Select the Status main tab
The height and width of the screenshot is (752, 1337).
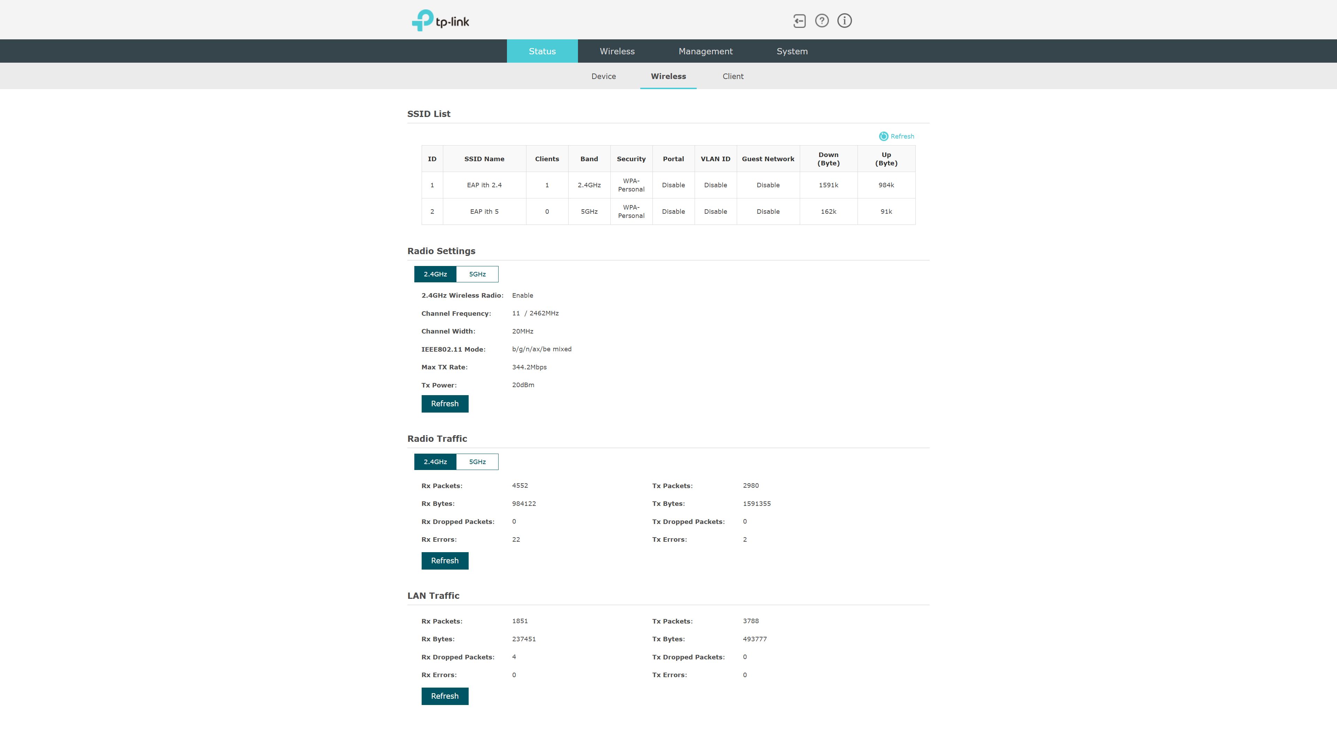click(542, 52)
